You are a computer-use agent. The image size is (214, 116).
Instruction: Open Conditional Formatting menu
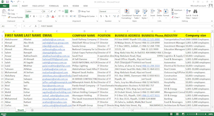(x=127, y=14)
